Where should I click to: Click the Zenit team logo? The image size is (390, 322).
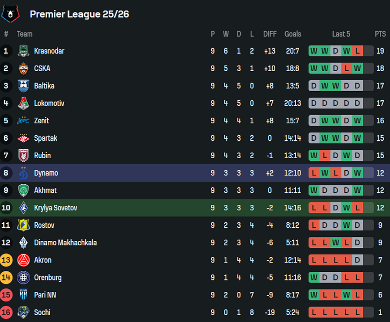point(23,121)
